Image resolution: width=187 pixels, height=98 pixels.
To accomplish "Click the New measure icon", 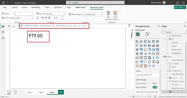I will click(108, 13).
